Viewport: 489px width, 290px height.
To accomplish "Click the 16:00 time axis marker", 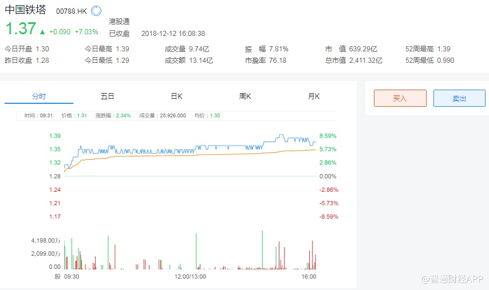I will coord(309,276).
